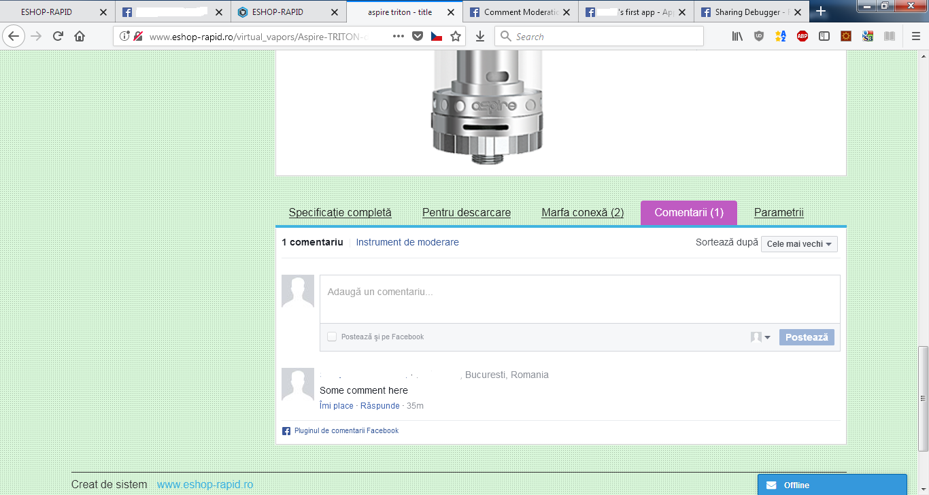Open the Specificație completă tab
Viewport: 929px width, 495px height.
pyautogui.click(x=340, y=212)
